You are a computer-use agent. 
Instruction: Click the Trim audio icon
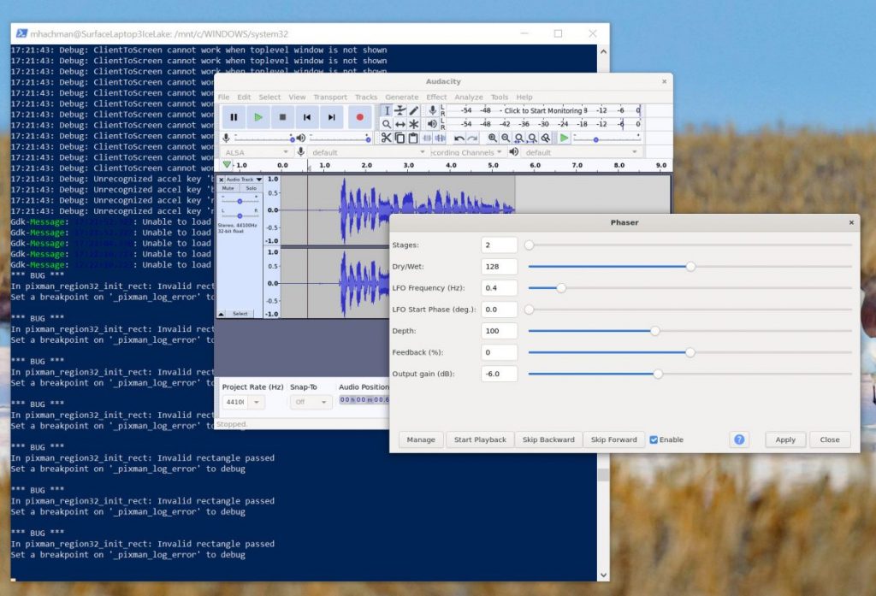[428, 138]
